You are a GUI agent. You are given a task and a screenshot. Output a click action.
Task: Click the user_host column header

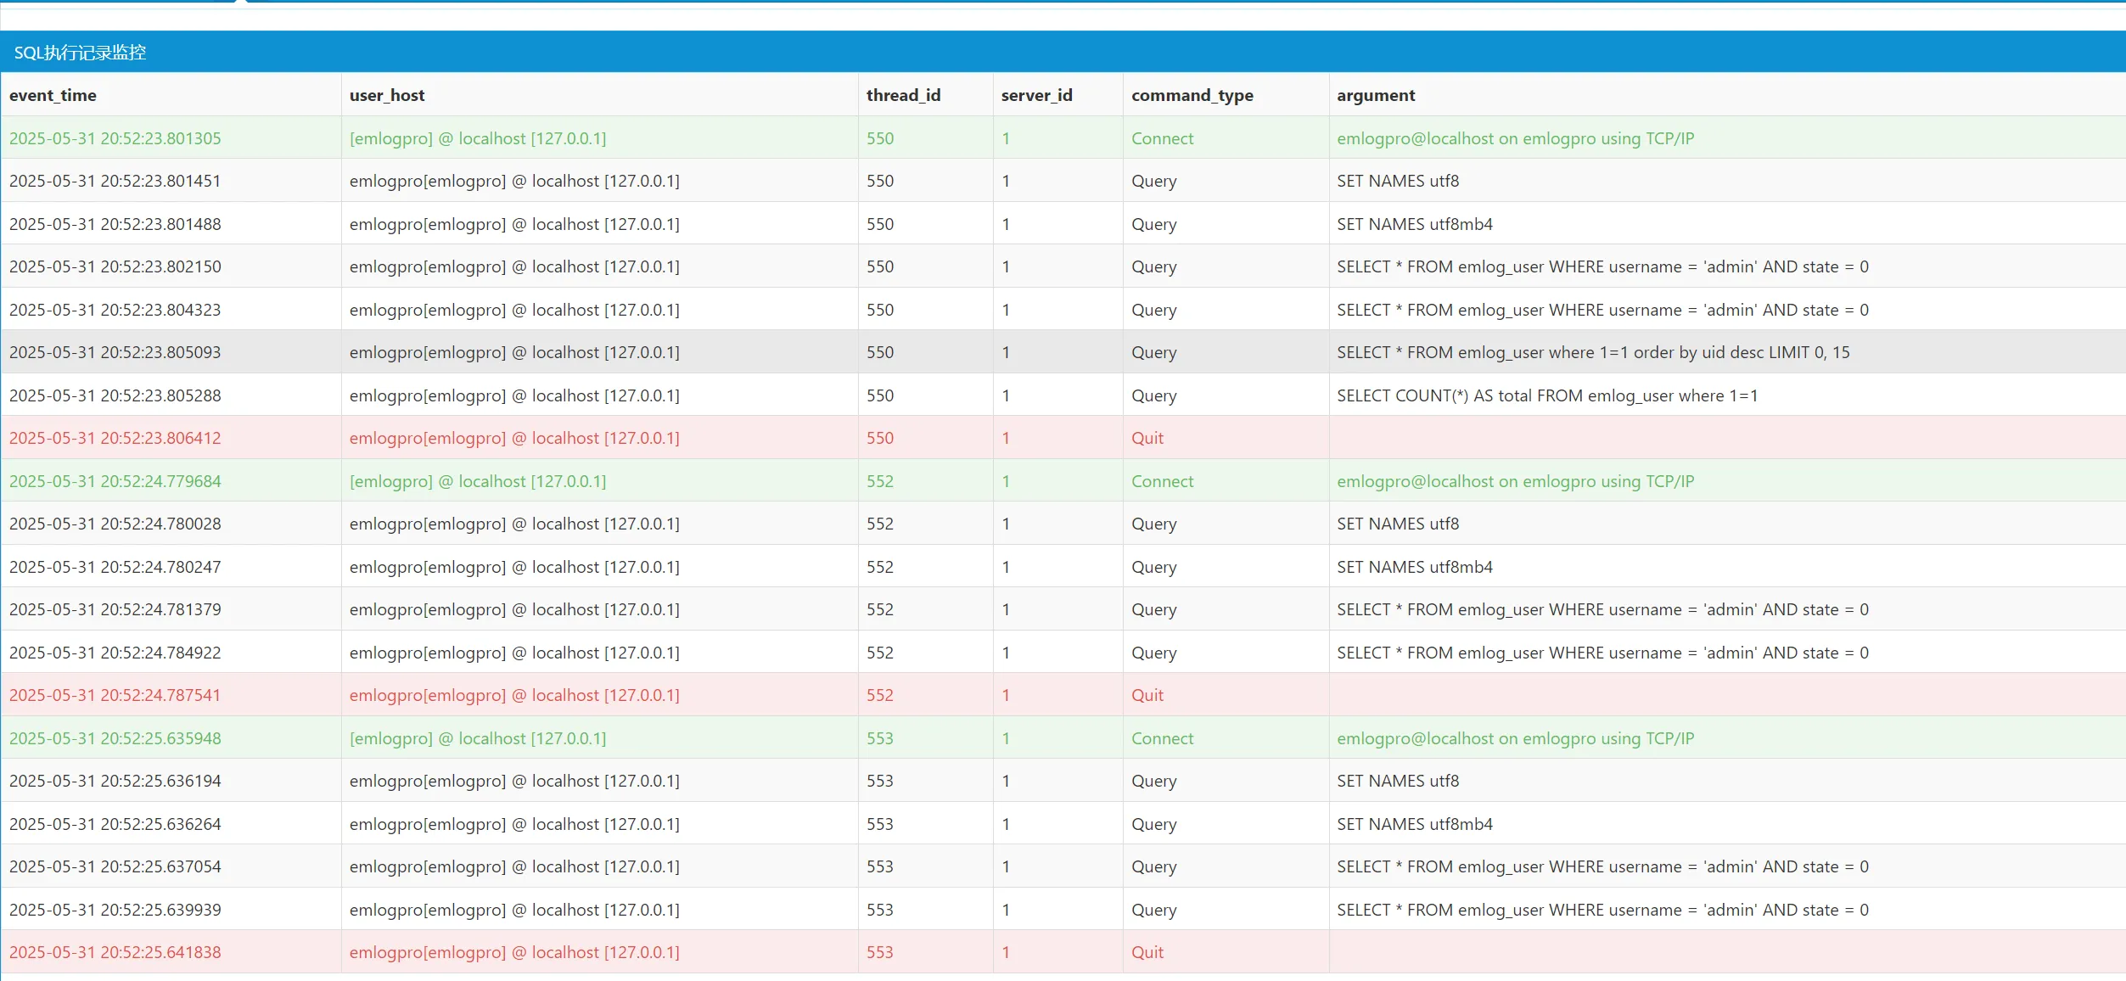[x=387, y=95]
